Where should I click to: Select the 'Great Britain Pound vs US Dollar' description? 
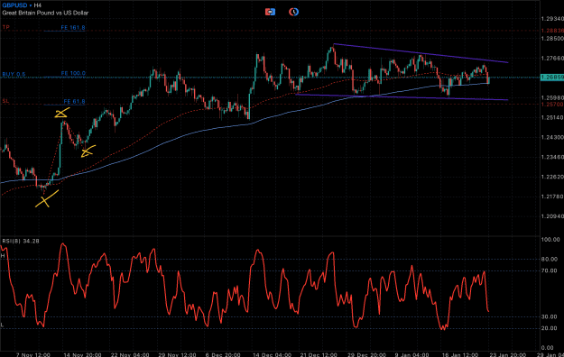coord(45,13)
